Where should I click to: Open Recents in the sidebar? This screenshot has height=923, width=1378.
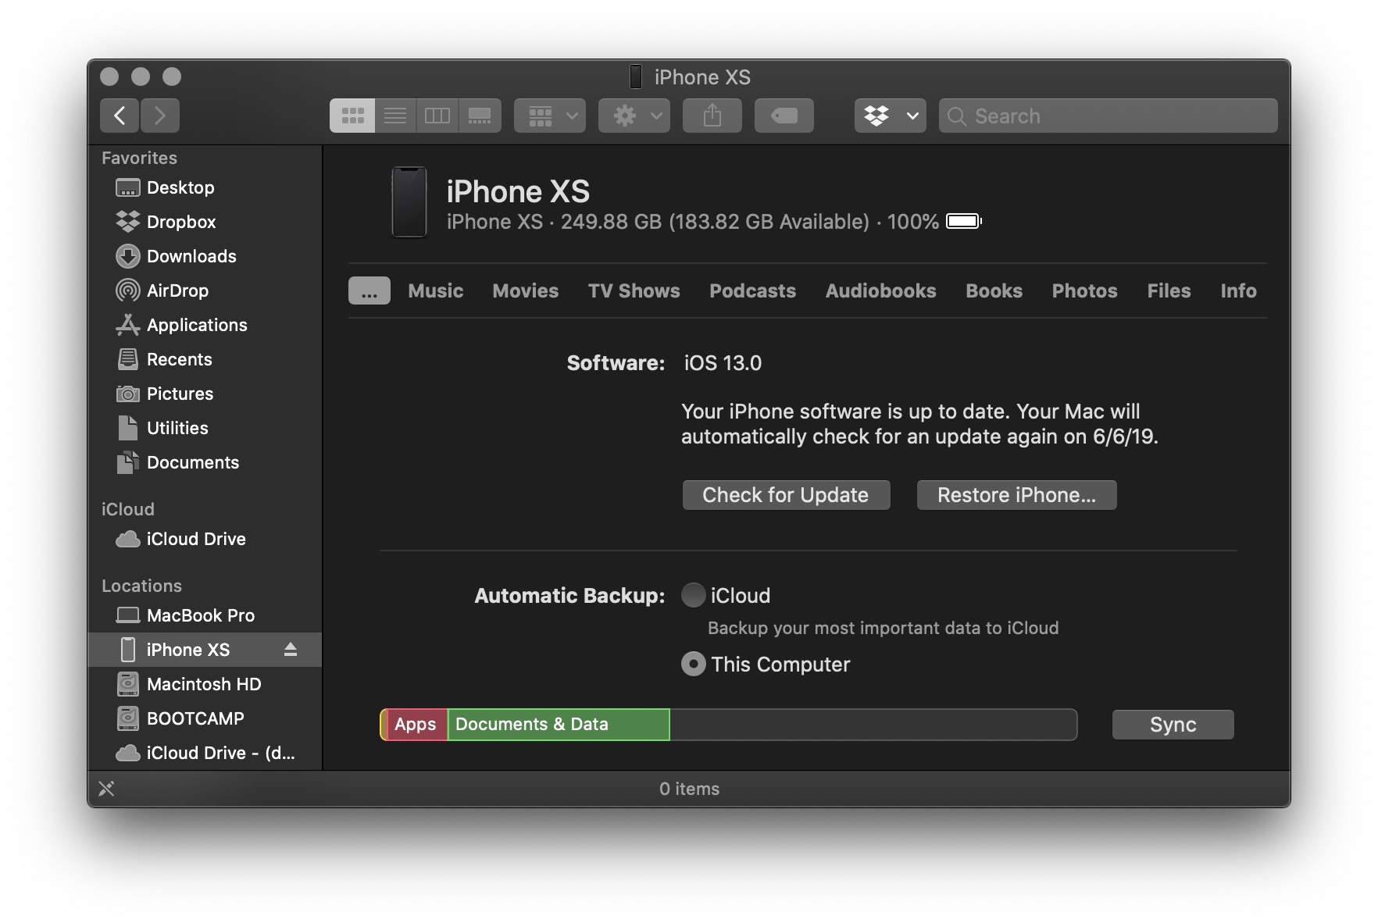205,359
